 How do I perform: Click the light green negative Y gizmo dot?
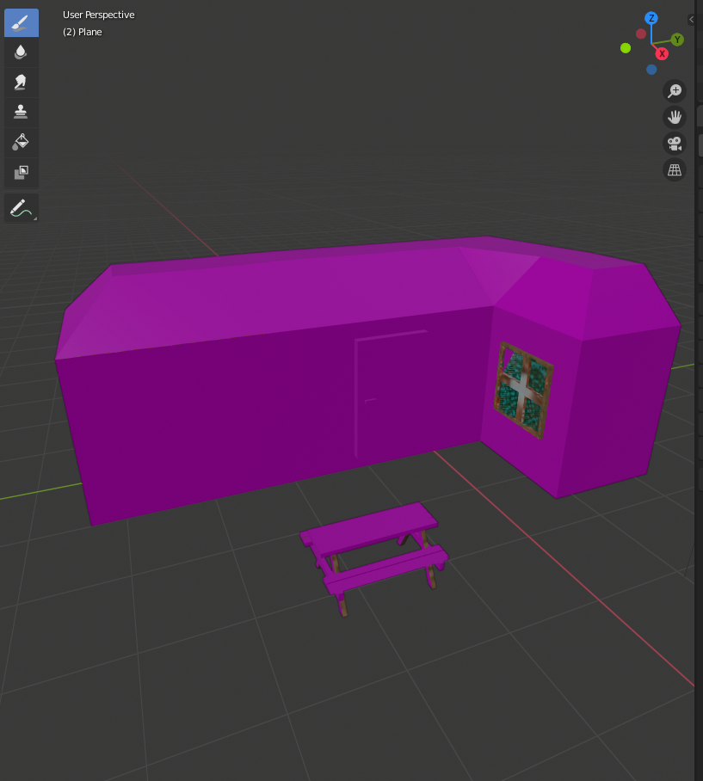point(626,48)
